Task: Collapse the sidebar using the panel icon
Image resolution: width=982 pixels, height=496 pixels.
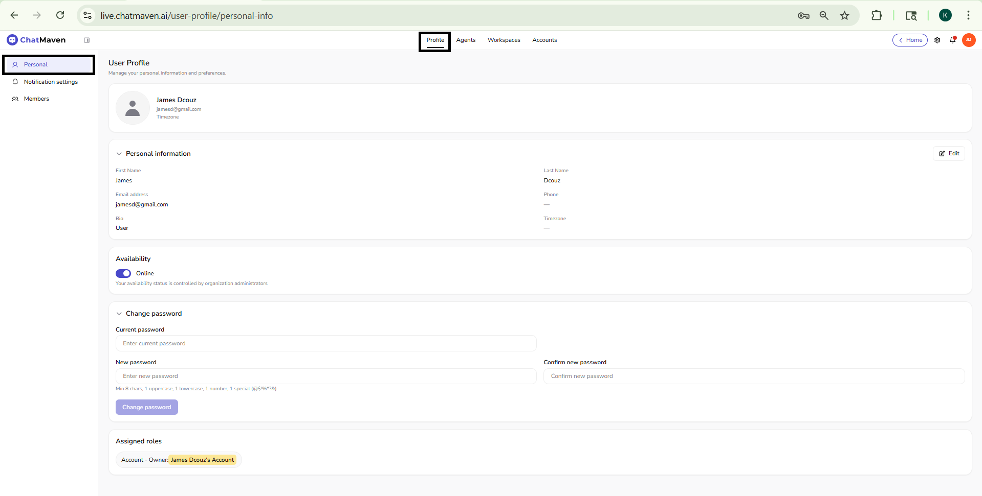Action: pos(86,40)
